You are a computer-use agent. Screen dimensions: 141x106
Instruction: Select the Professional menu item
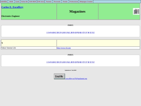tap(74, 2)
